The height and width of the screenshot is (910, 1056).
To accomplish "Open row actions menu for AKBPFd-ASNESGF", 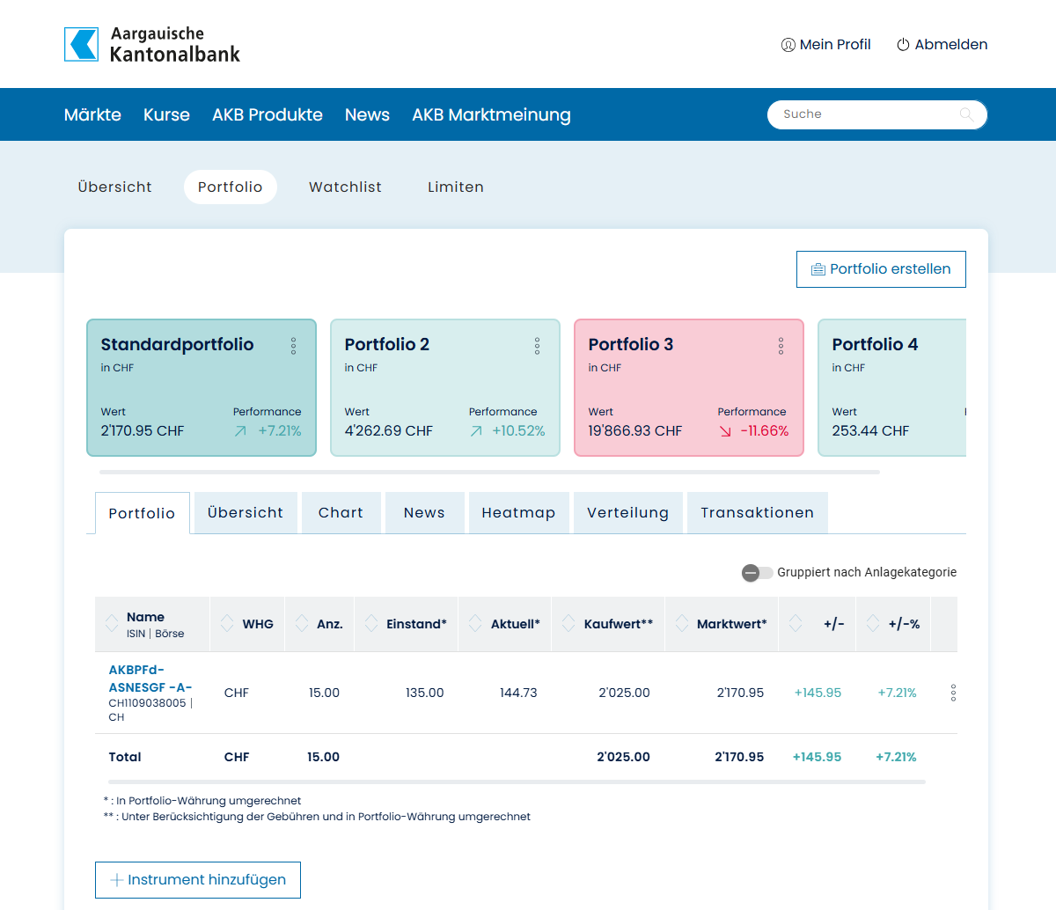I will 953,693.
